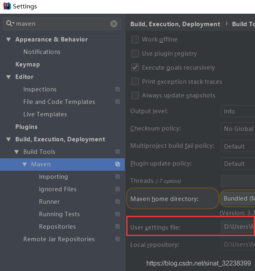Image resolution: width=255 pixels, height=271 pixels.
Task: Click project-level icon beside Inspections
Action: tap(117, 89)
